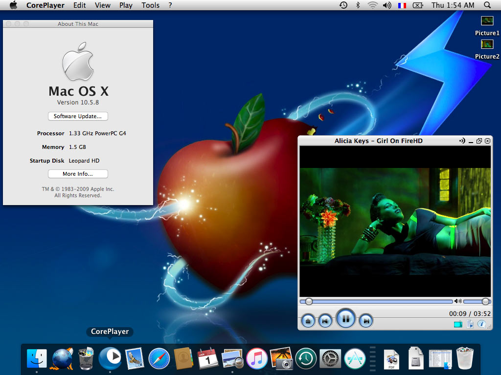Click the CorePlayer seek bar knob
This screenshot has width=501, height=375.
pos(309,301)
